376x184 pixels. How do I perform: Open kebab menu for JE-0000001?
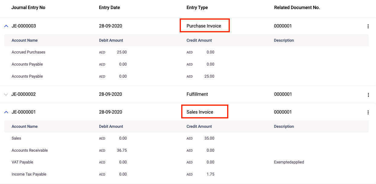pos(368,112)
